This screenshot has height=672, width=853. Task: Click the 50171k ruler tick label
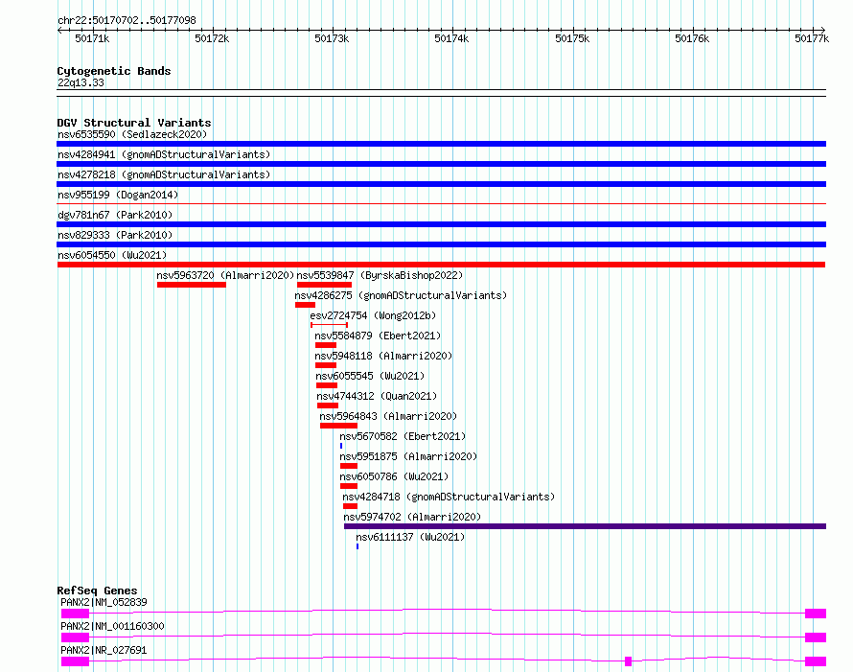[x=92, y=38]
